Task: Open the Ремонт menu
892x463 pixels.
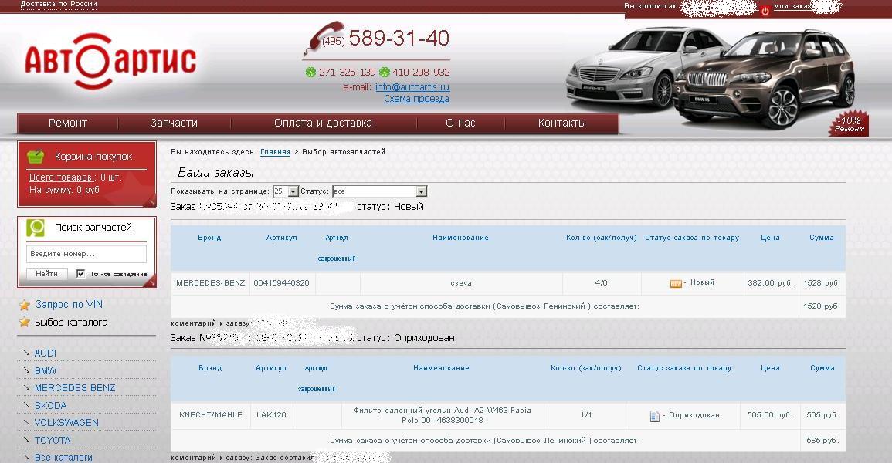Action: pyautogui.click(x=68, y=123)
